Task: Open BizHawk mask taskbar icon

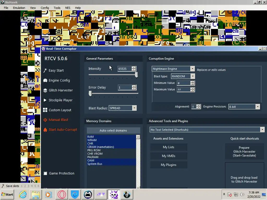Action: pos(88,194)
